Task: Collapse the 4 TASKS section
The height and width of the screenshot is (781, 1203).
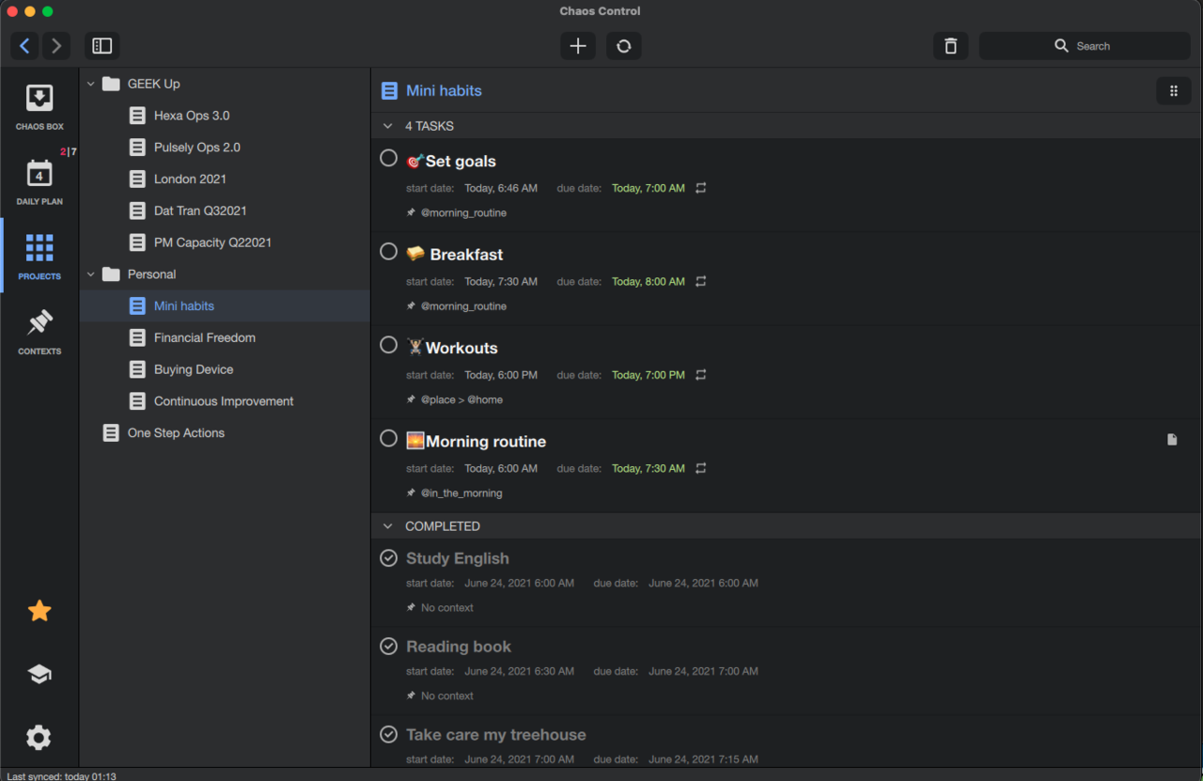Action: tap(387, 126)
